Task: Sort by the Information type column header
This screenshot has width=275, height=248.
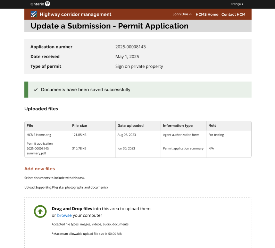Action: click(177, 126)
